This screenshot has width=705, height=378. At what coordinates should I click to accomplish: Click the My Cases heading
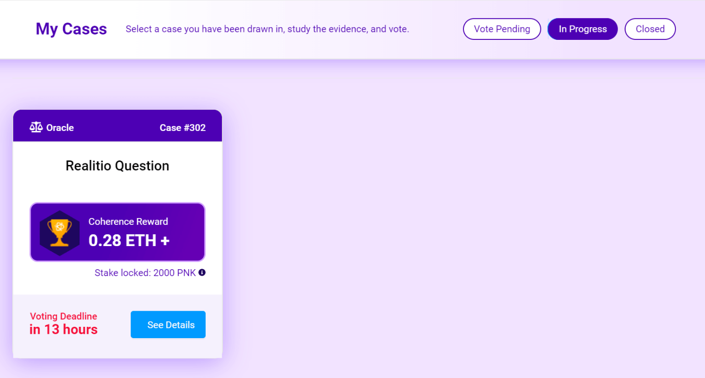[70, 29]
